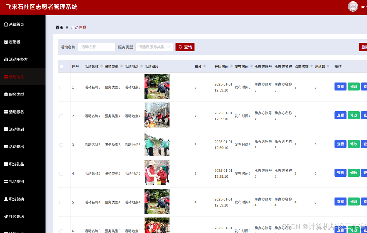The width and height of the screenshot is (367, 233).
Task: Click the magnifier icon in 查询 button
Action: point(180,47)
